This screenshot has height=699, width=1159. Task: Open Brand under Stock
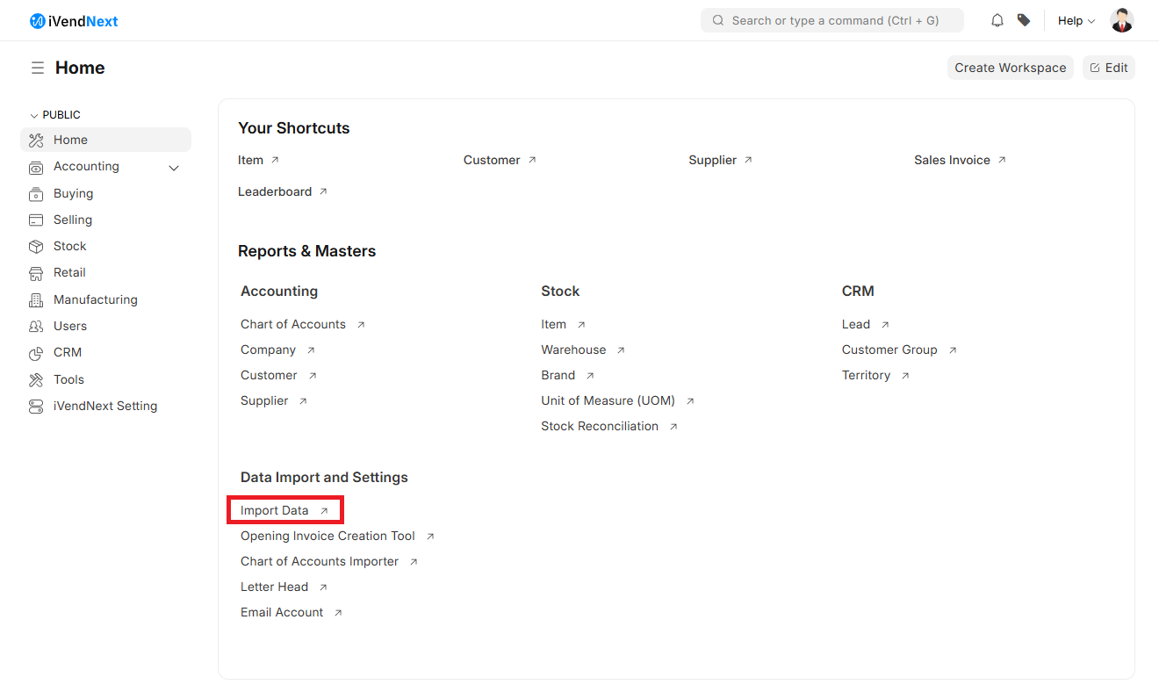558,375
